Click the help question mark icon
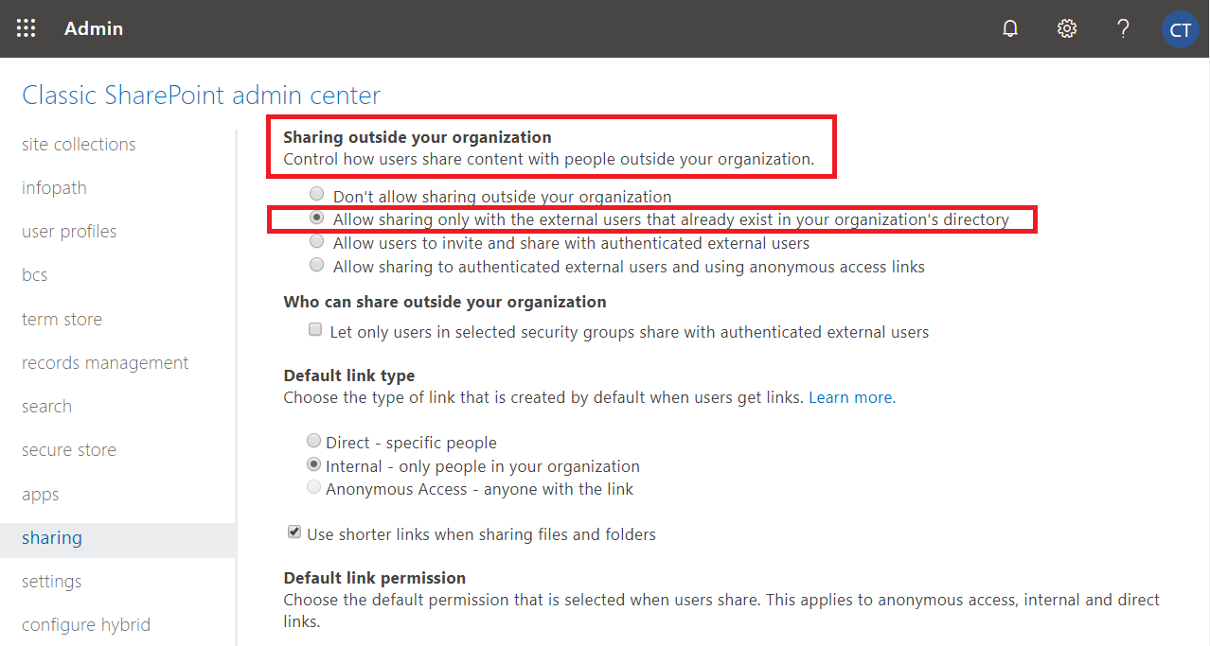1210x646 pixels. (x=1123, y=28)
